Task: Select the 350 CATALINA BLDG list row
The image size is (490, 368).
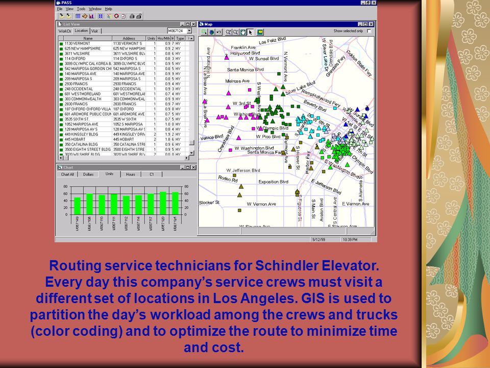Action: coord(124,144)
